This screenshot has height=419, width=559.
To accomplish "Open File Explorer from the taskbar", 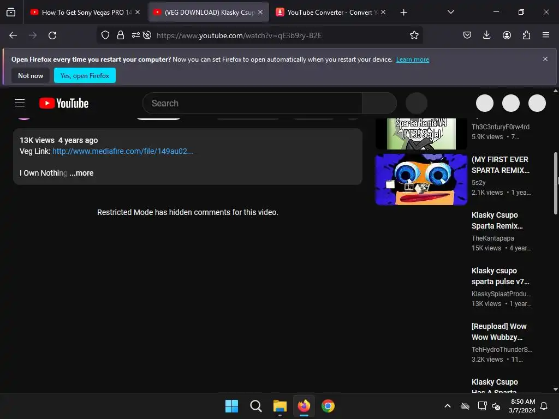I will [x=280, y=406].
